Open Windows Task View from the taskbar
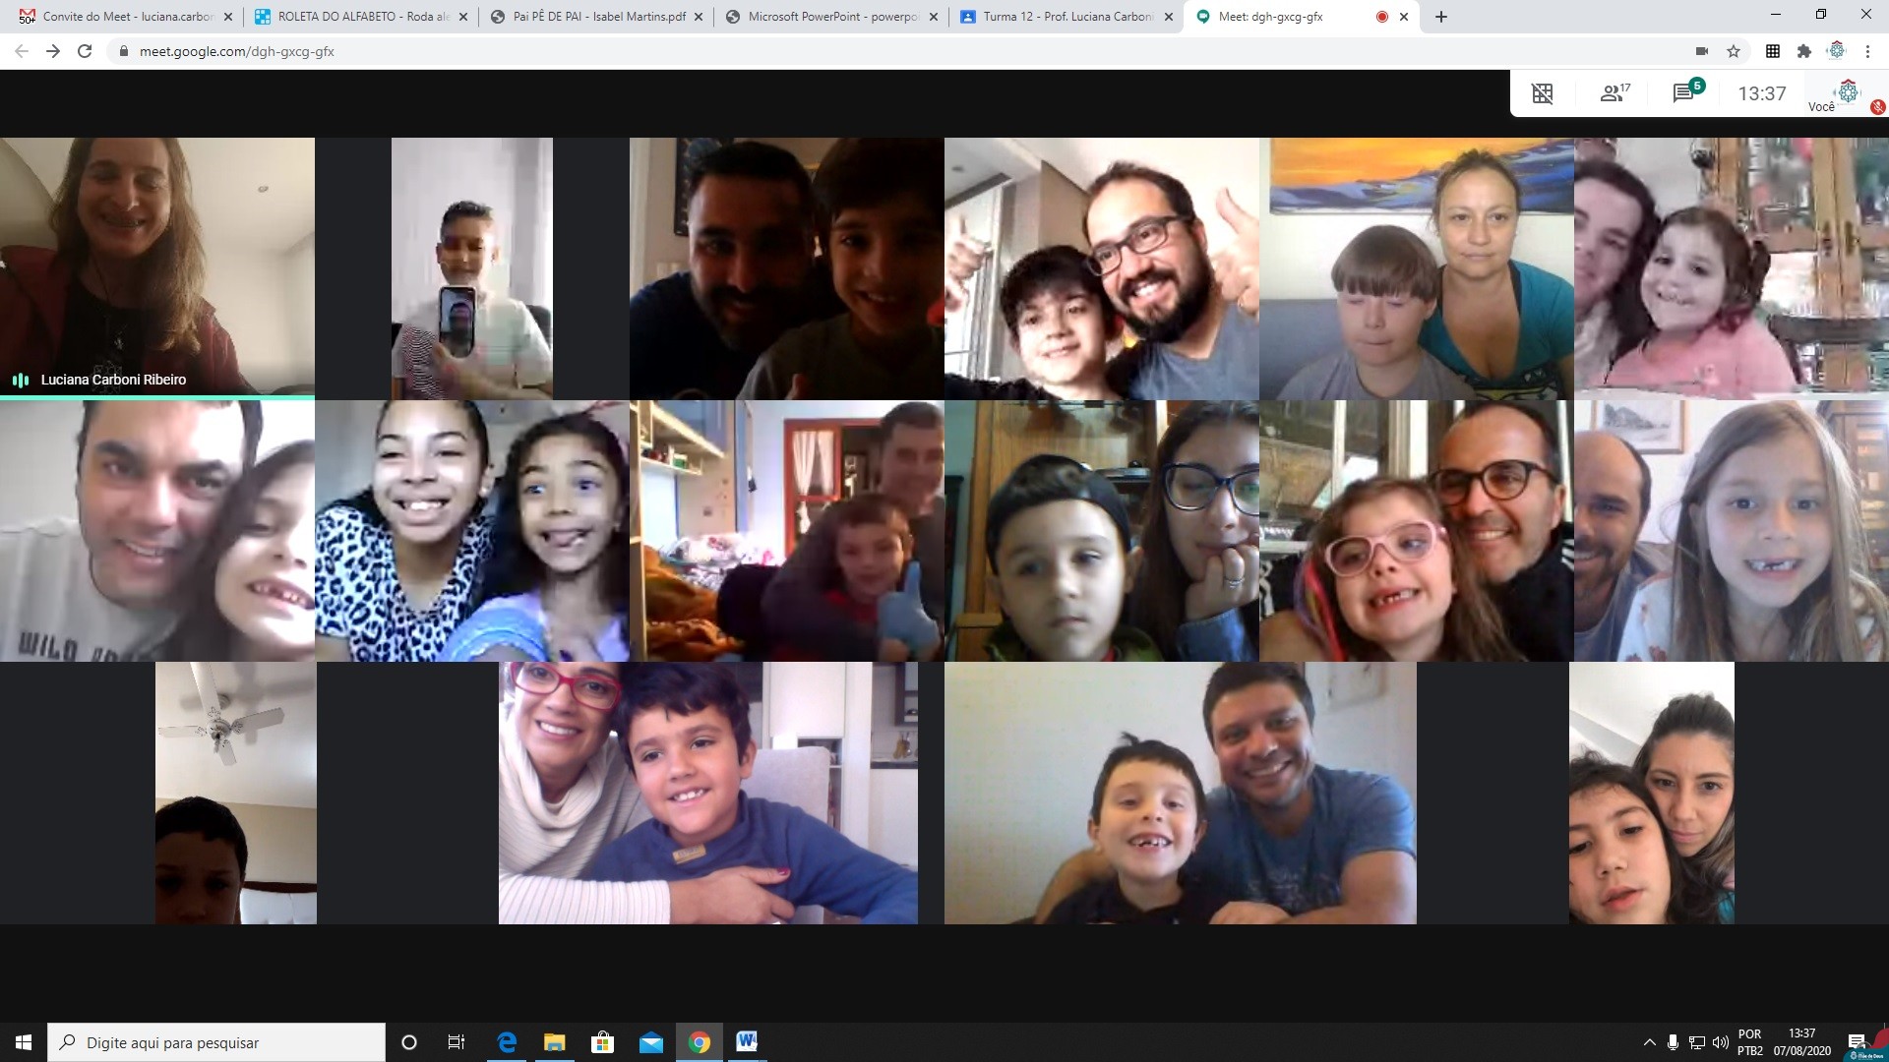The image size is (1889, 1062). (x=456, y=1042)
